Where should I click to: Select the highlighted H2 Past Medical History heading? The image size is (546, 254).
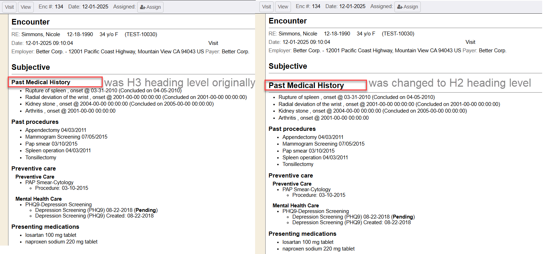pyautogui.click(x=306, y=85)
